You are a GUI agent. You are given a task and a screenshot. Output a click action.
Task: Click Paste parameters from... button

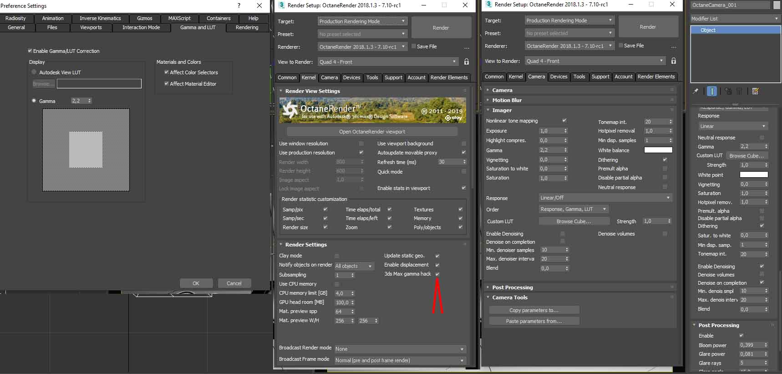tap(534, 321)
